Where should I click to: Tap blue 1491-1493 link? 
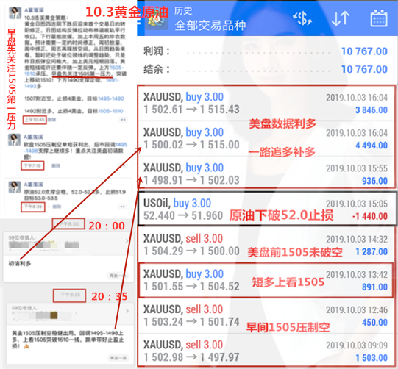point(71,83)
